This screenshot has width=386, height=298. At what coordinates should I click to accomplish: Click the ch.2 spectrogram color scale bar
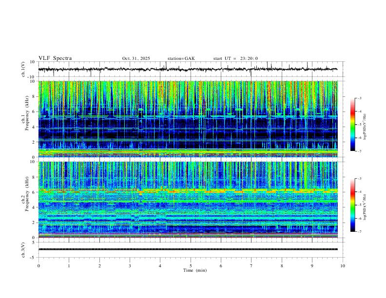point(353,205)
